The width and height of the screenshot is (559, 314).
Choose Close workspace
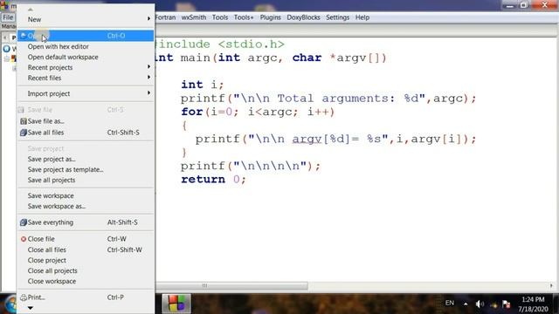(x=86, y=281)
